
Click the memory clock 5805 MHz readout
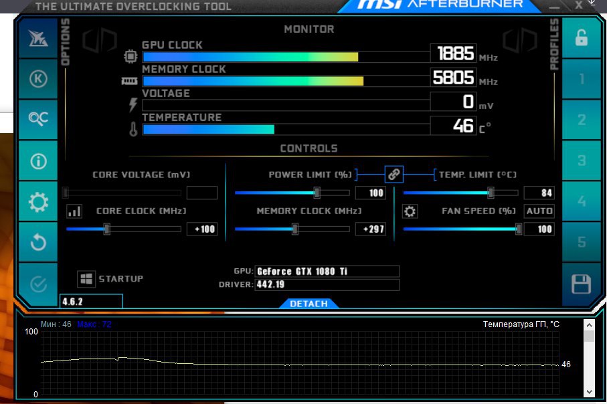click(x=453, y=78)
